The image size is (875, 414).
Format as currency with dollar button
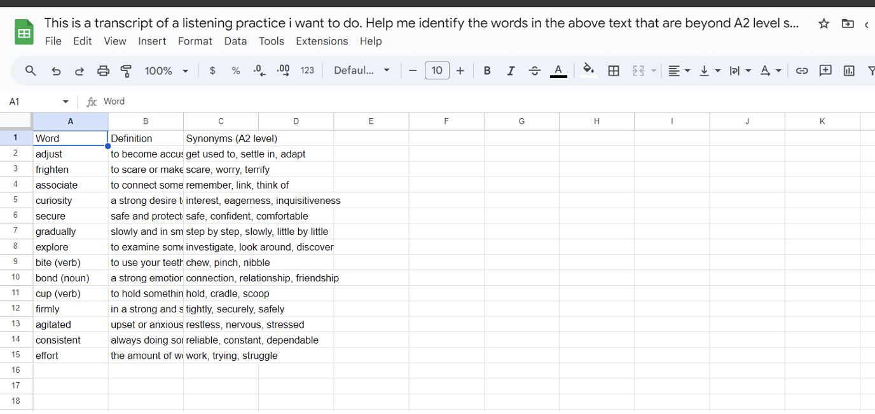pos(212,70)
